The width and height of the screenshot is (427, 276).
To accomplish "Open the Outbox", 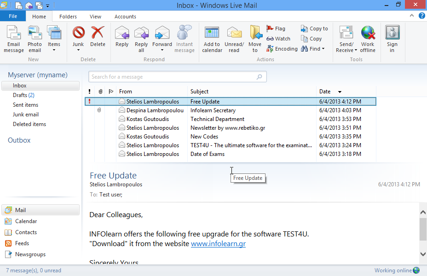I will [x=19, y=140].
